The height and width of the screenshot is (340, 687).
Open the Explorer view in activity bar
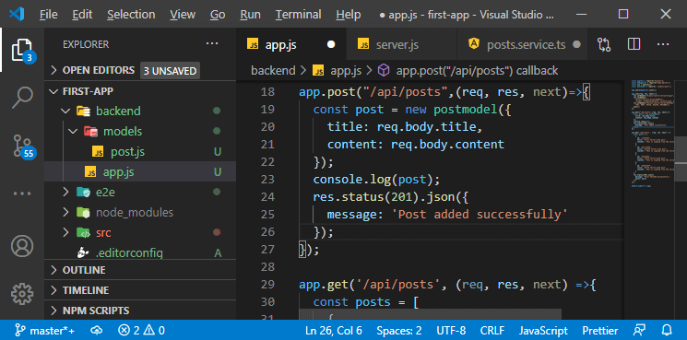(22, 50)
